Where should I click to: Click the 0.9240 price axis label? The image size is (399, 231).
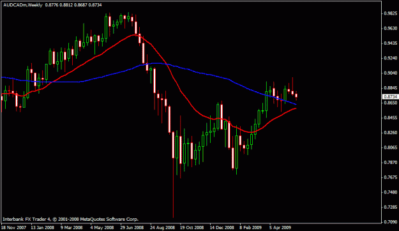click(391, 58)
